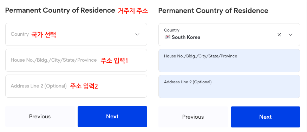Image resolution: width=307 pixels, height=132 pixels.
Task: Click the red 거주지 주소 annotation
Action: tap(133, 11)
